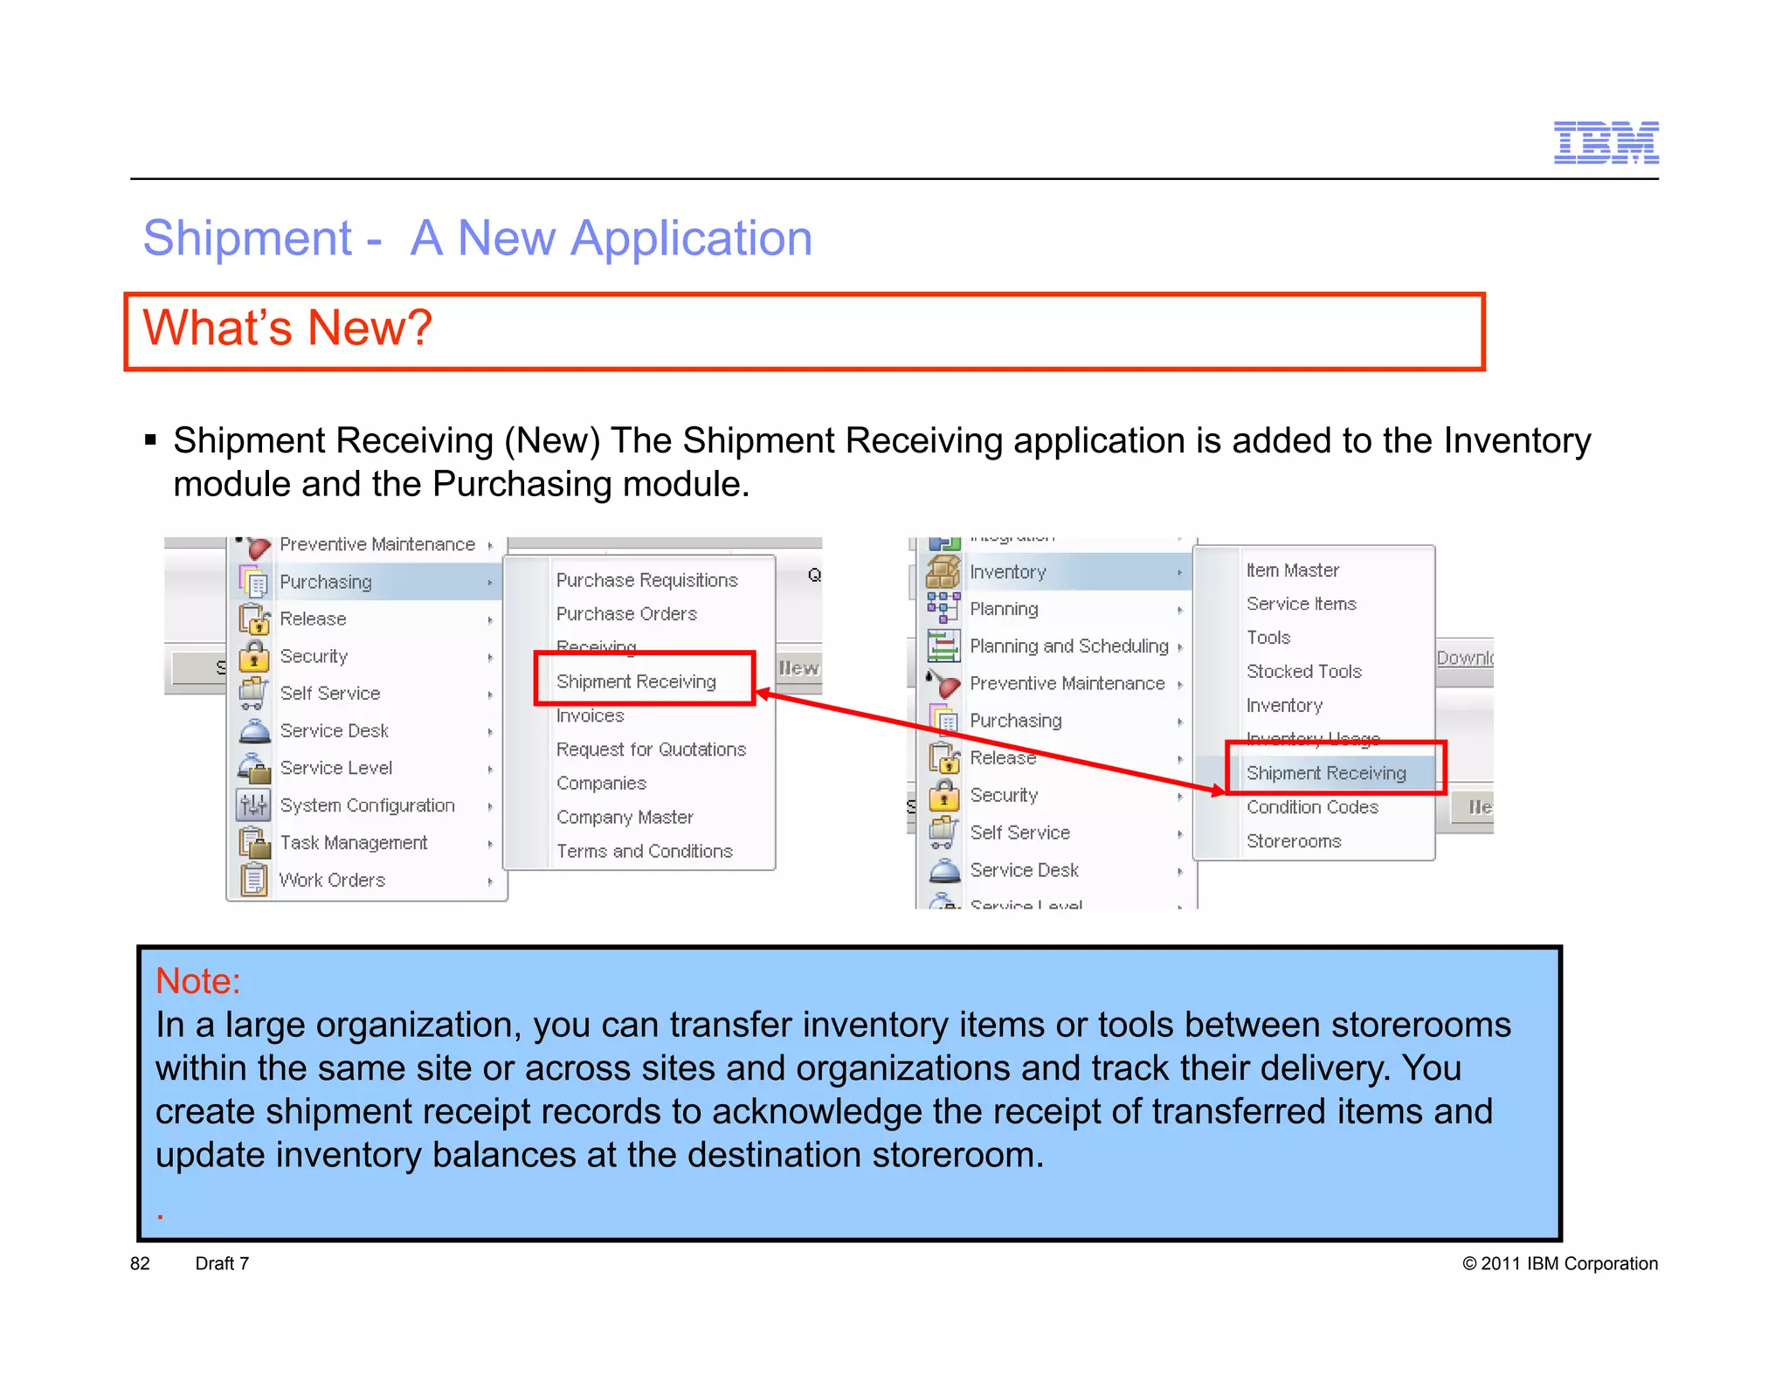Select Self Service module in left menu
1789x1382 pixels.
[369, 694]
